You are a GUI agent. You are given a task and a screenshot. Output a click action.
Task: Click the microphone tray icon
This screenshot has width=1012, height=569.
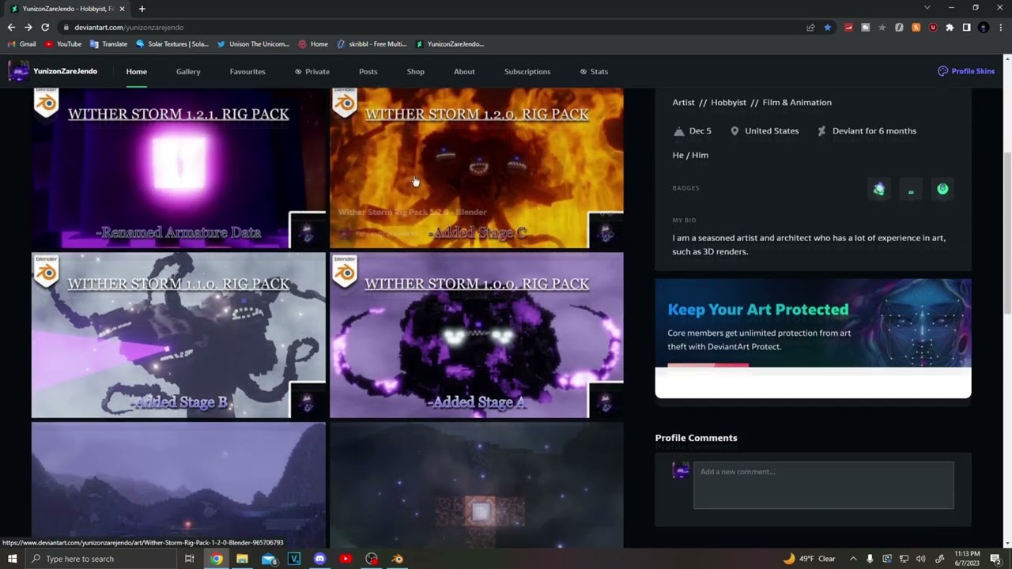tap(870, 559)
